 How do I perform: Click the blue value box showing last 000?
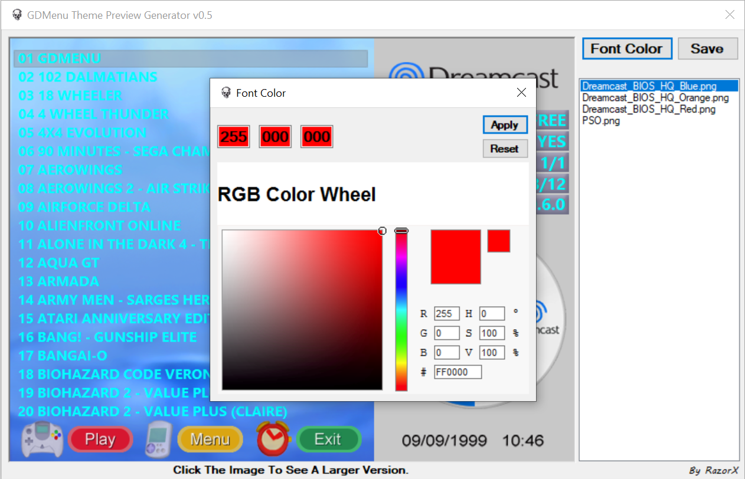(x=317, y=137)
